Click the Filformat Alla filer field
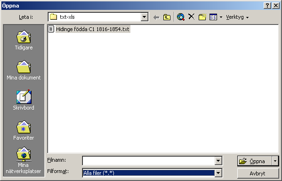 (149, 173)
